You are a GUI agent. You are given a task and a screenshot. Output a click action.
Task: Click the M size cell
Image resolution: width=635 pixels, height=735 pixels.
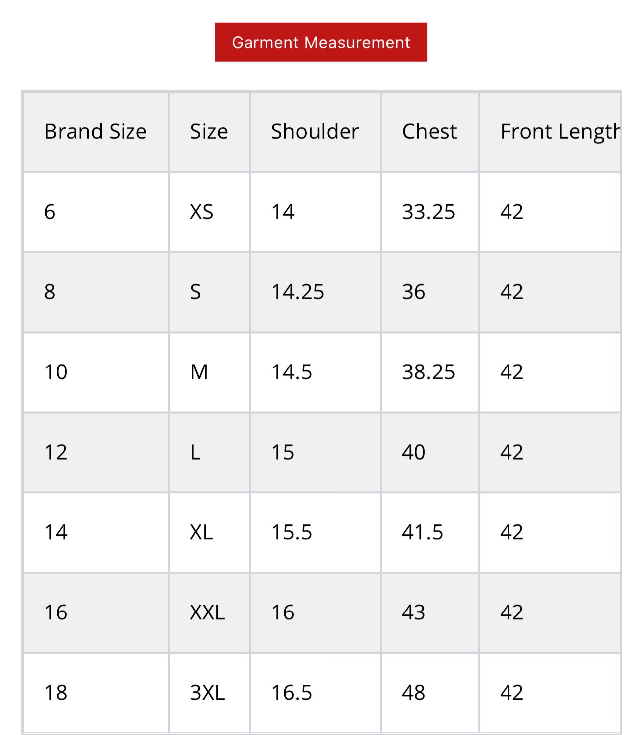coord(199,372)
